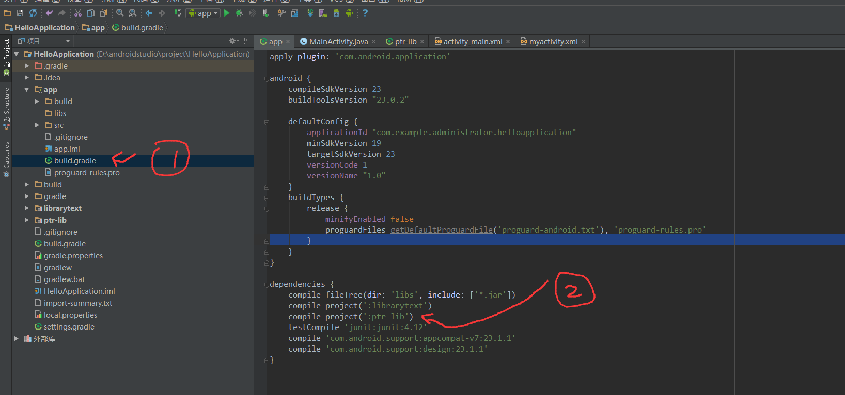The width and height of the screenshot is (845, 395).
Task: Collapse the app module folder
Action: [27, 90]
